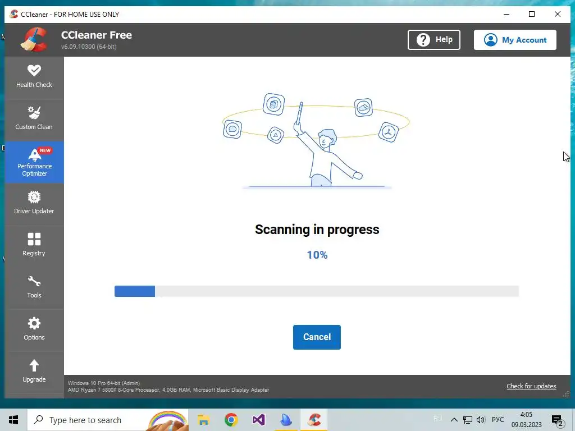Click the CCleaner title bar icon

(x=14, y=14)
